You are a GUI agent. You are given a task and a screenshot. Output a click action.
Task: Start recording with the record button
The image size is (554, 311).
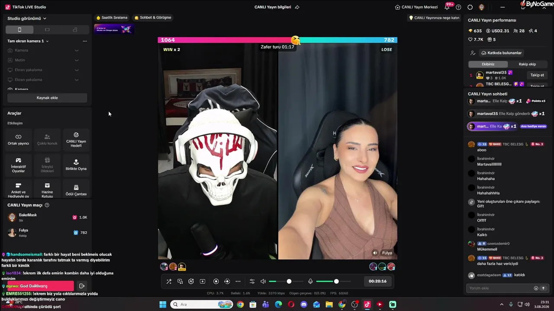(x=216, y=281)
